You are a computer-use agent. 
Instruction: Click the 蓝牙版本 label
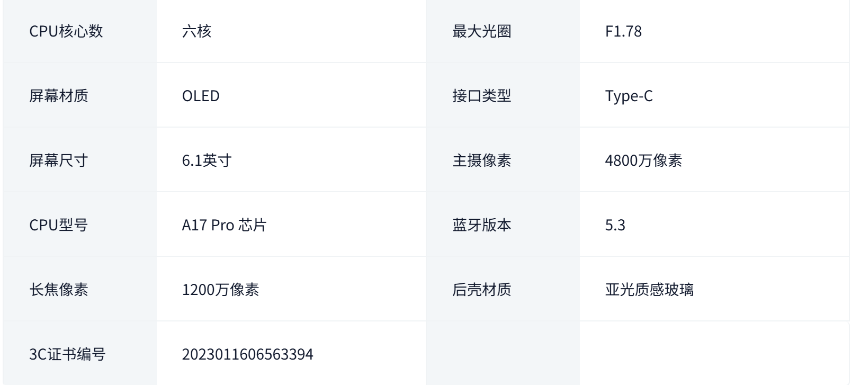click(481, 225)
